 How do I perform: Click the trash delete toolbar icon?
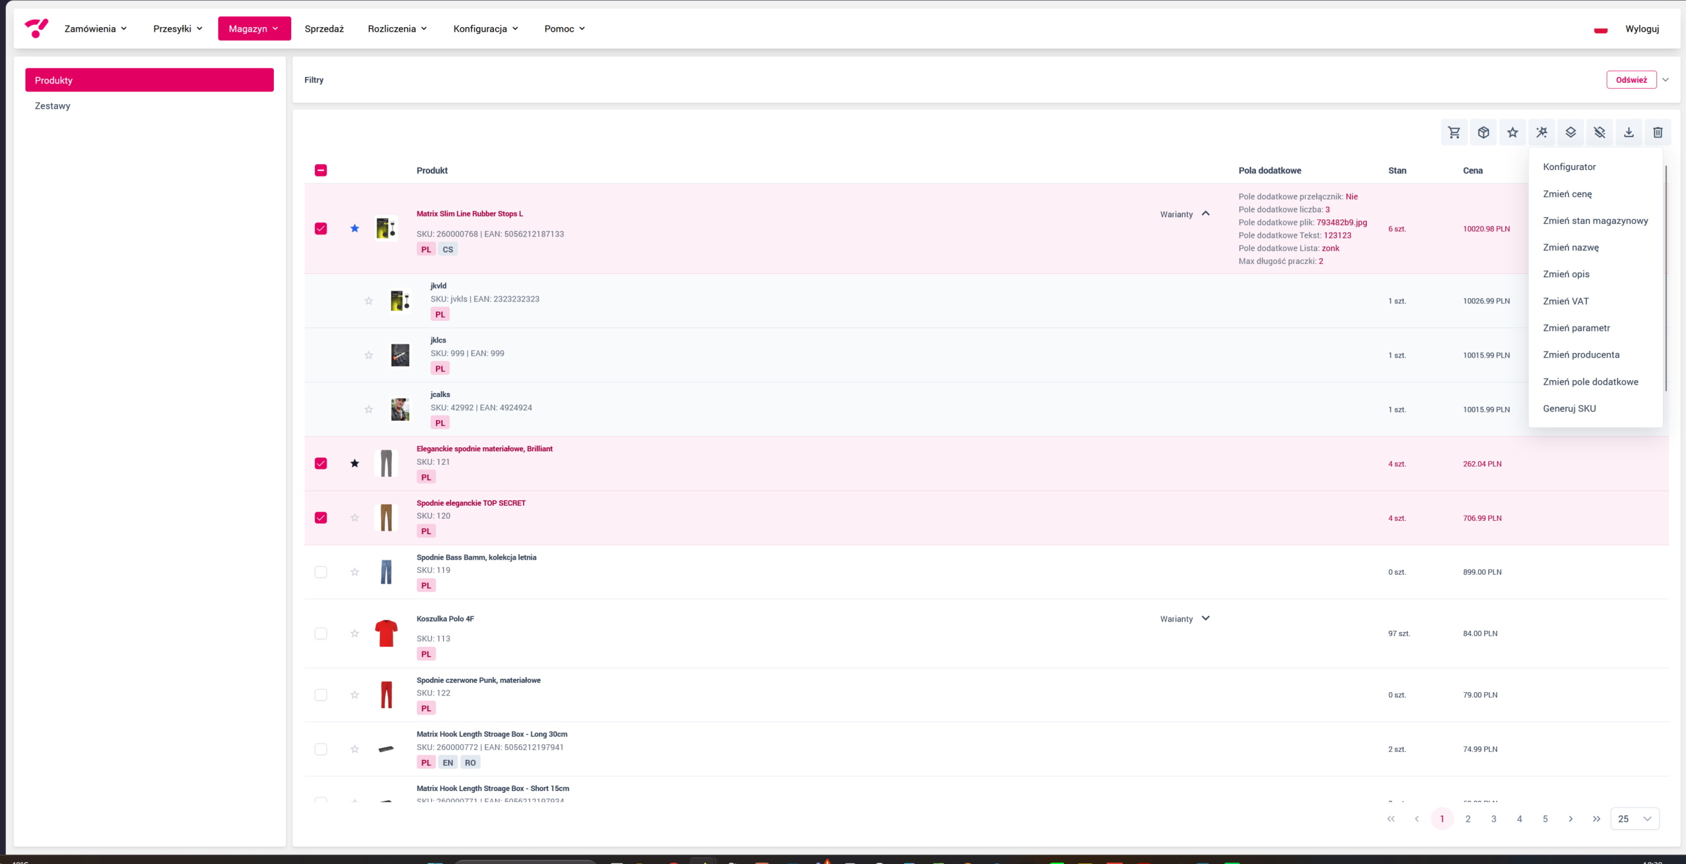1658,132
